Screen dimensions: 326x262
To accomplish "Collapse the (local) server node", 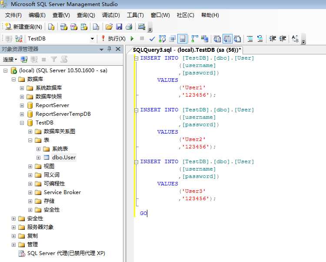I will (5, 71).
